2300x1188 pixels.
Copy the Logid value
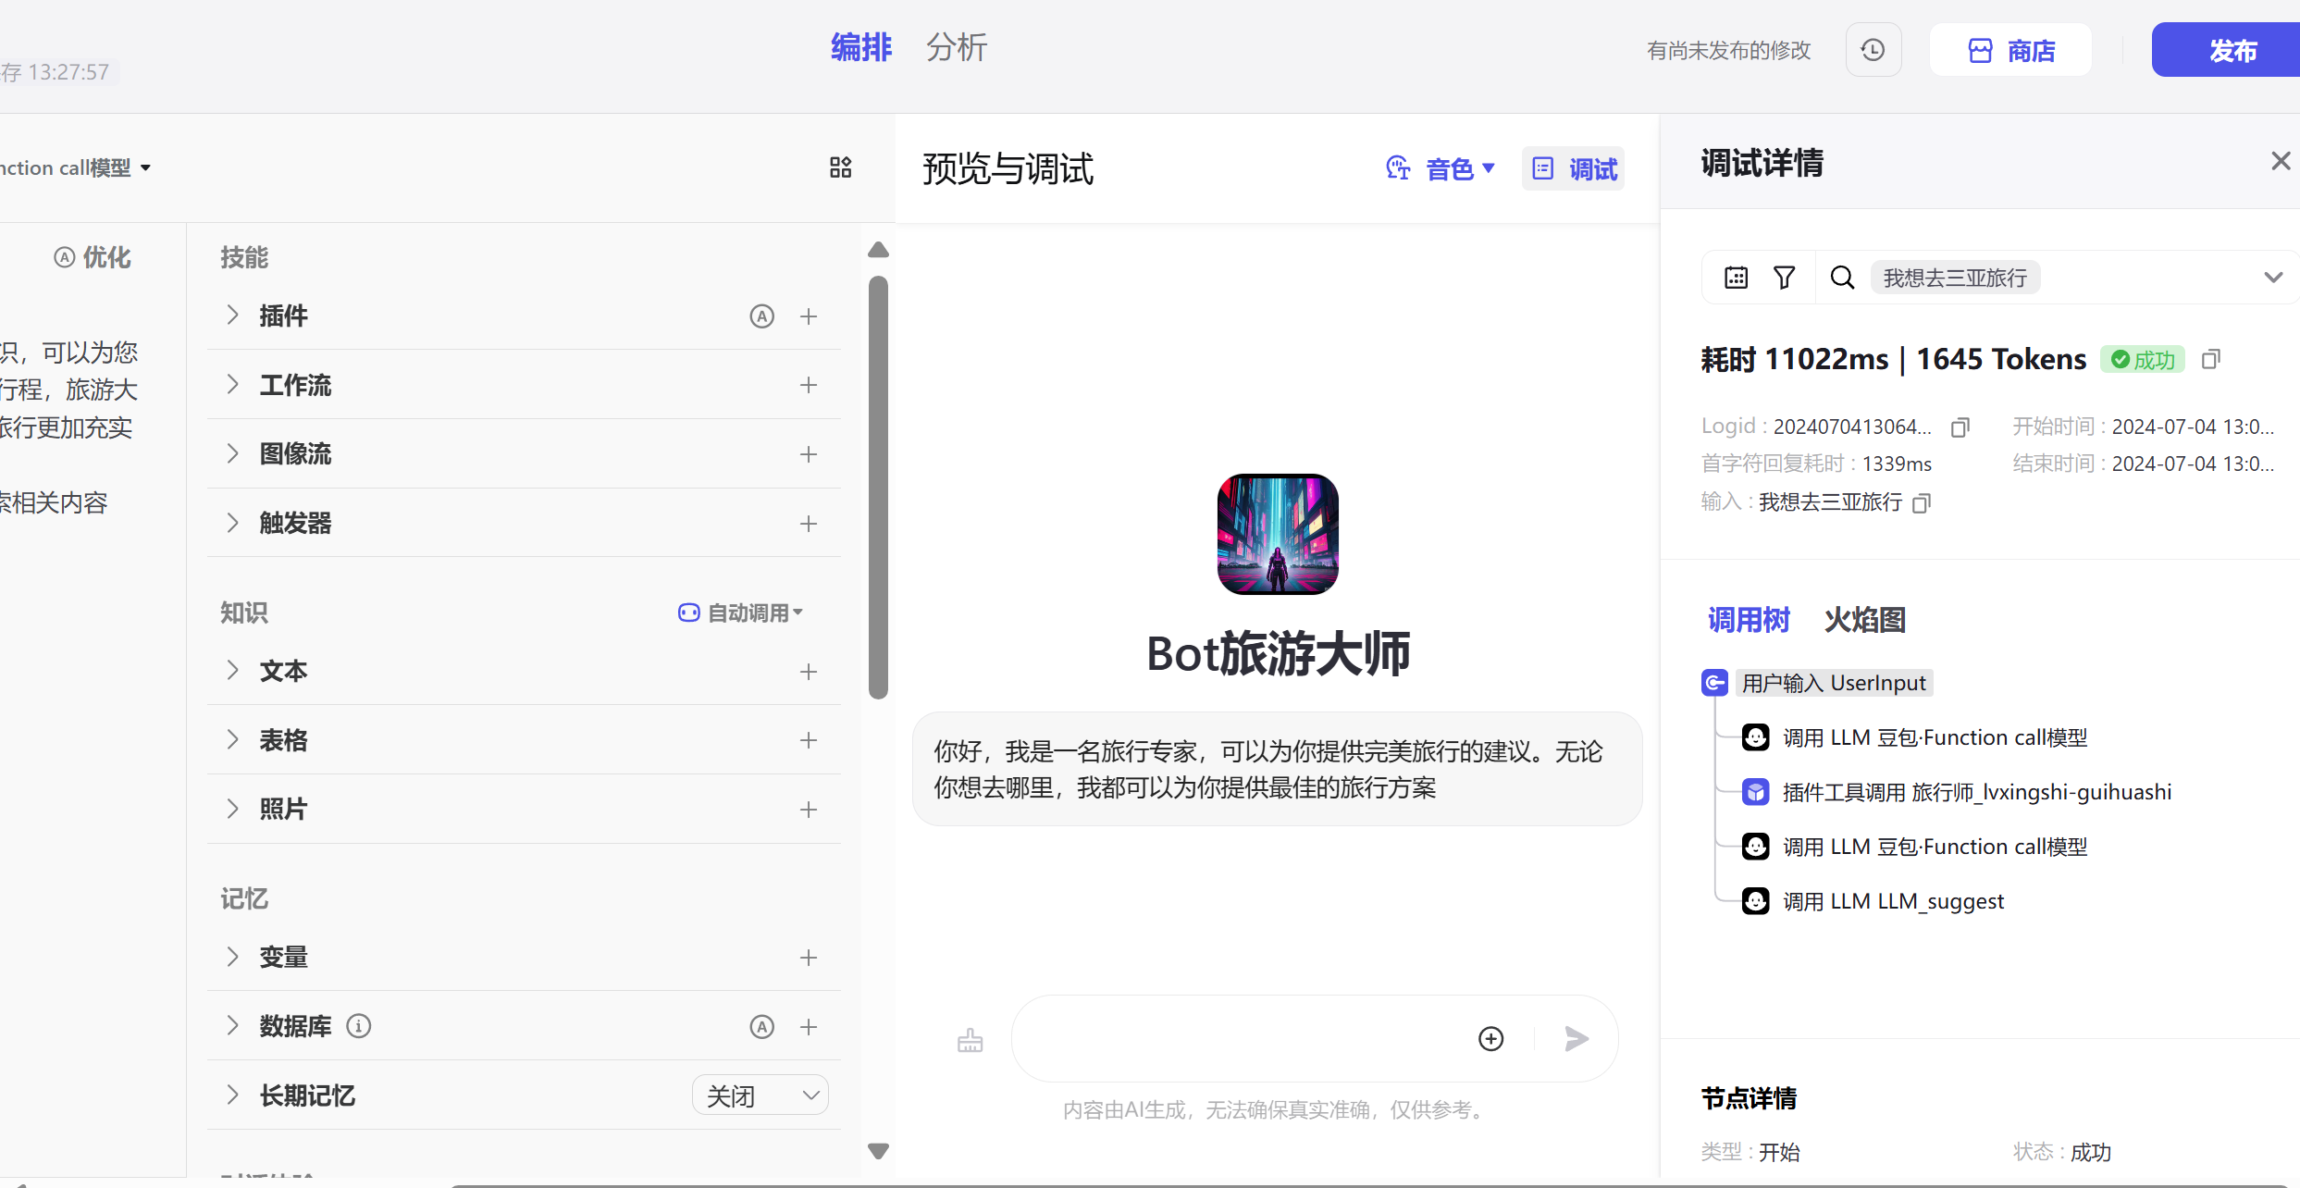pyautogui.click(x=1960, y=427)
